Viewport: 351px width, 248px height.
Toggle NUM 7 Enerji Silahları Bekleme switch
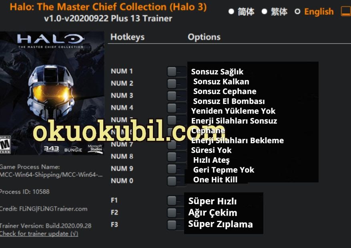[x=177, y=145]
